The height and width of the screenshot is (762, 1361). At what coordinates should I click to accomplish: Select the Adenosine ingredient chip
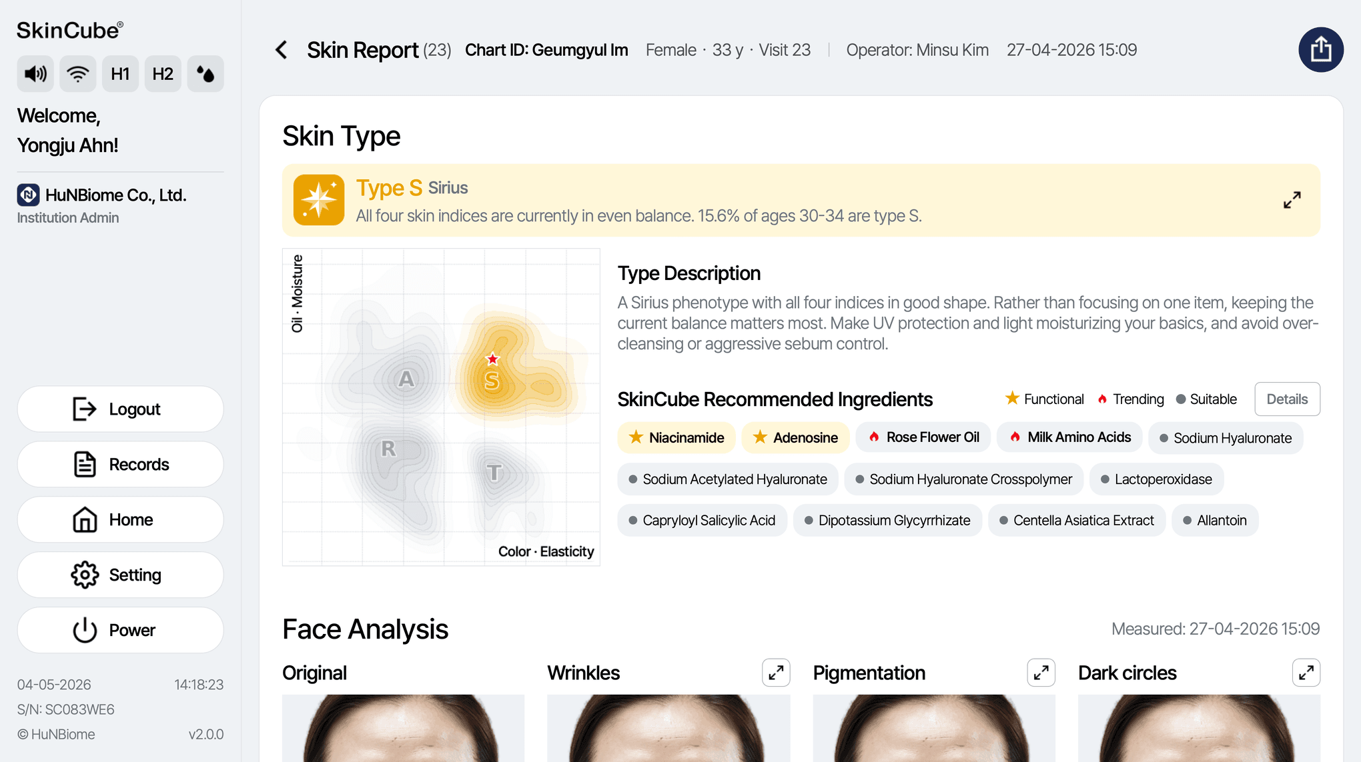point(795,438)
